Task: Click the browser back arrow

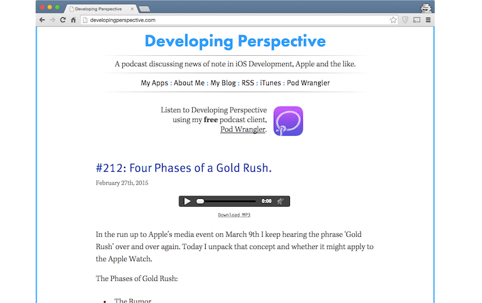Action: coord(42,20)
